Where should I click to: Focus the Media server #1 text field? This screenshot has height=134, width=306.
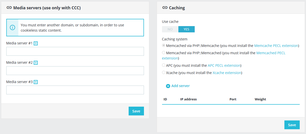click(x=75, y=51)
